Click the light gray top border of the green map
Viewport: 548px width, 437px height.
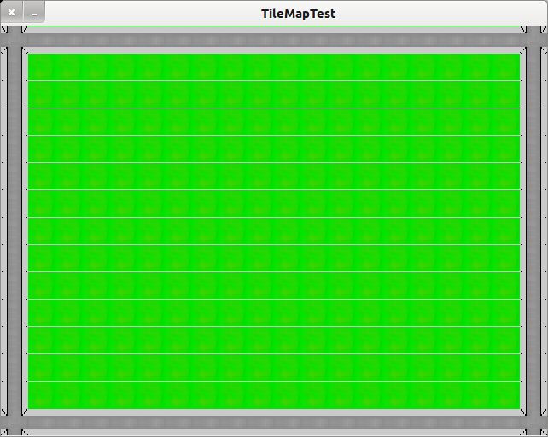(274, 50)
